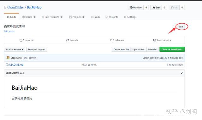Open the Insights tab
The image size is (202, 120).
[x=112, y=17]
